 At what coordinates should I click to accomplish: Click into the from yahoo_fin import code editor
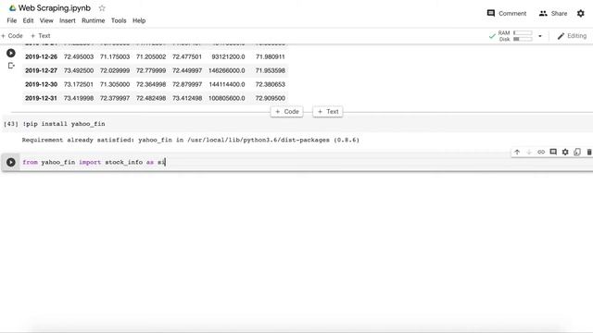click(307, 163)
